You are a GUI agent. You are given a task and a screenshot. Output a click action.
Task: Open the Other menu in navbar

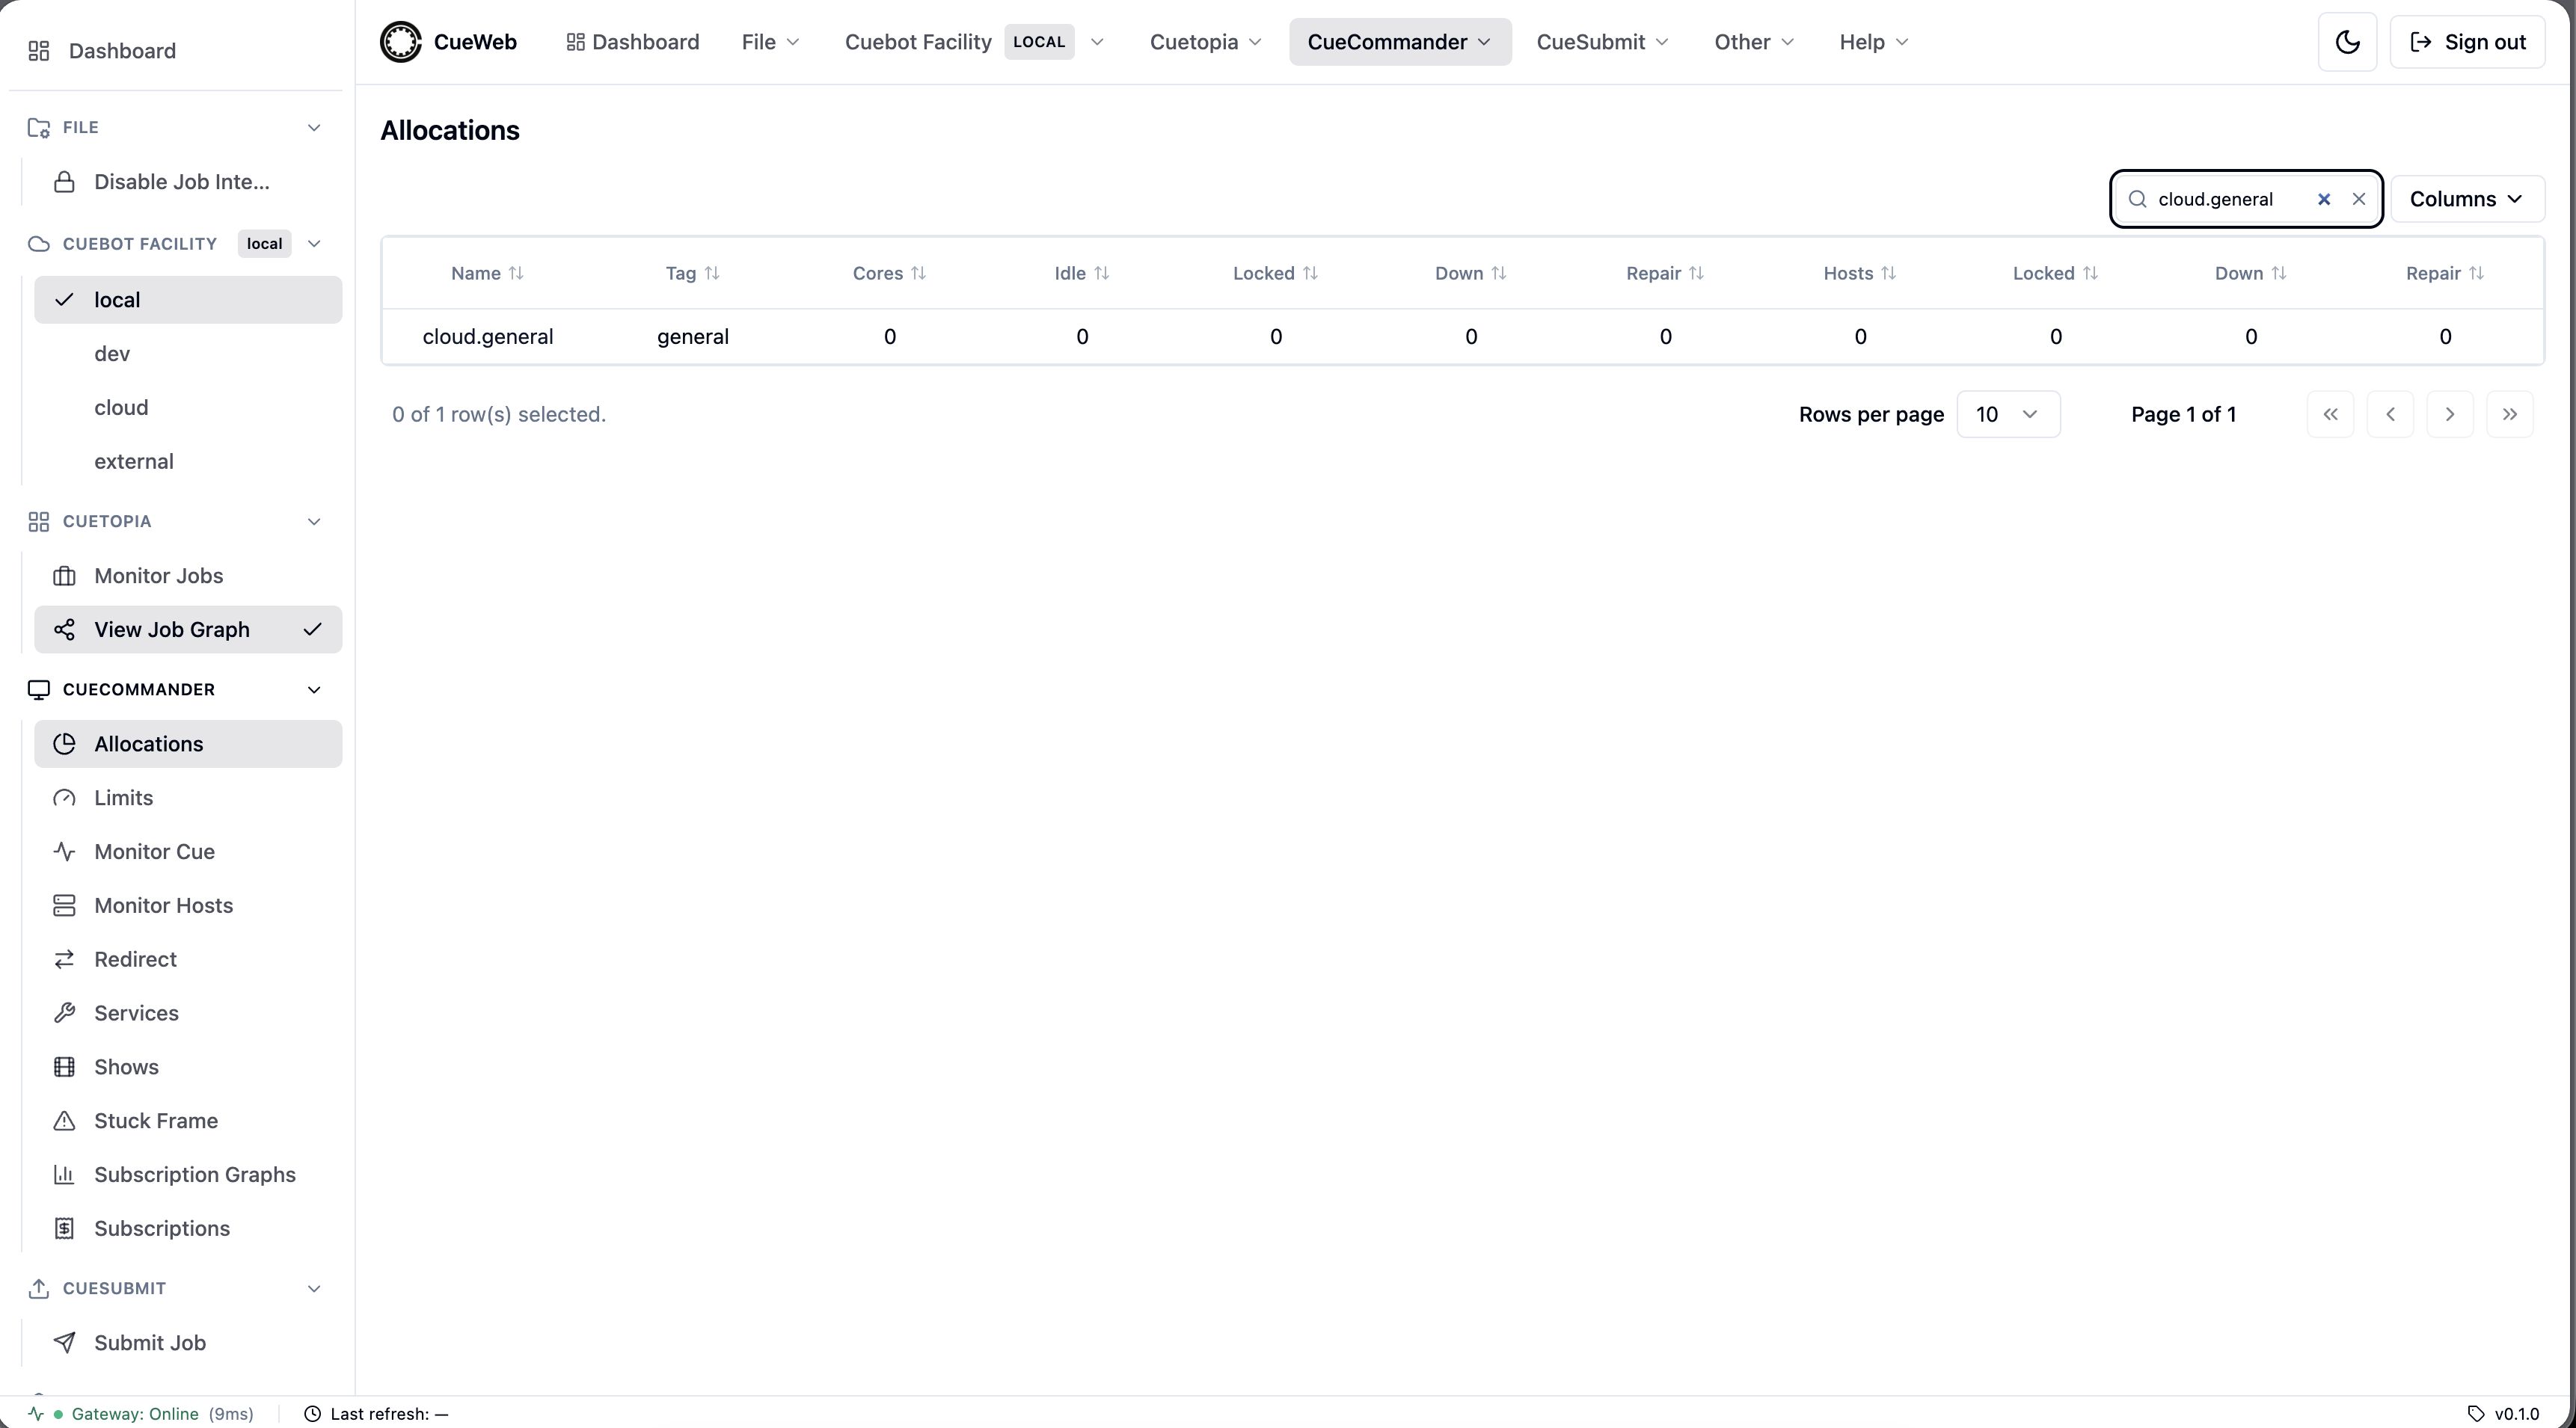pos(1754,42)
